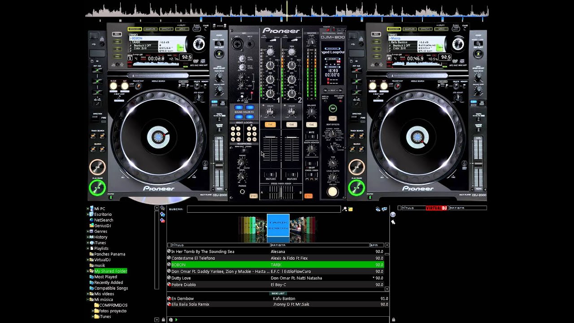Select the track 'Dutty Love'
The height and width of the screenshot is (323, 574).
[275, 278]
